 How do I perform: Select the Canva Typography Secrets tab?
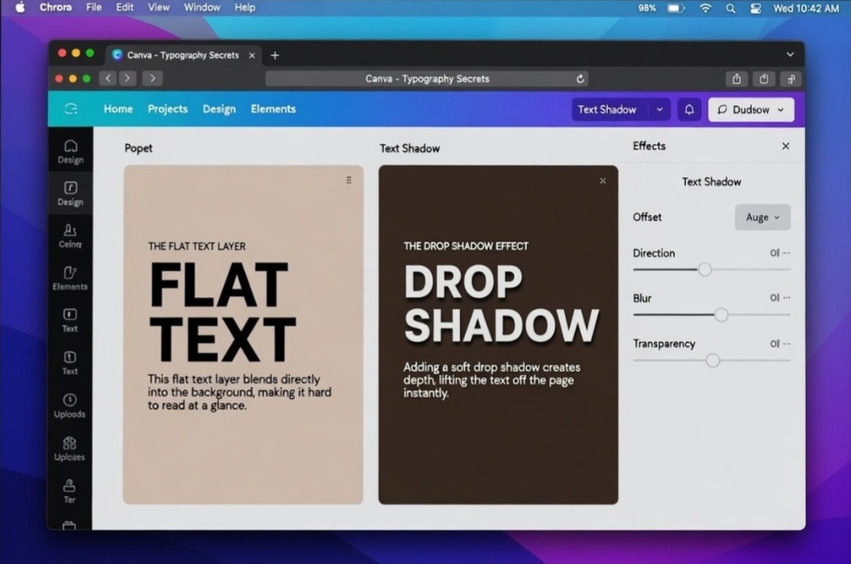tap(183, 56)
